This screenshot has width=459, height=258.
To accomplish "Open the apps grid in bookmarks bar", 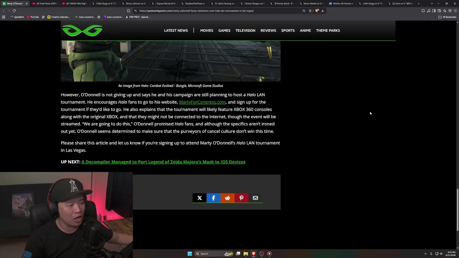I will tap(4, 17).
